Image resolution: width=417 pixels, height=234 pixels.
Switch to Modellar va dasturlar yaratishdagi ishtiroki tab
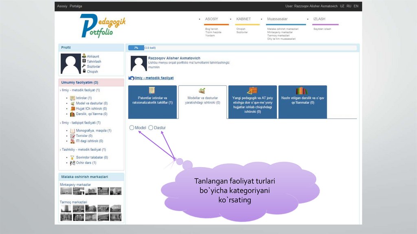coord(203,102)
